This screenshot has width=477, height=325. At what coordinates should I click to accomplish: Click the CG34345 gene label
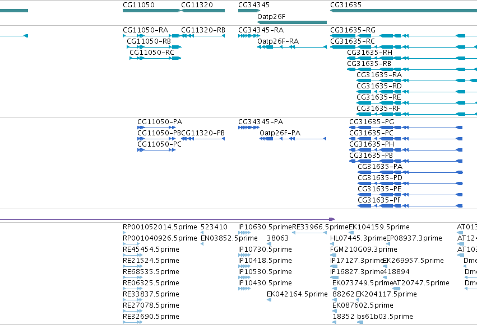coord(254,5)
